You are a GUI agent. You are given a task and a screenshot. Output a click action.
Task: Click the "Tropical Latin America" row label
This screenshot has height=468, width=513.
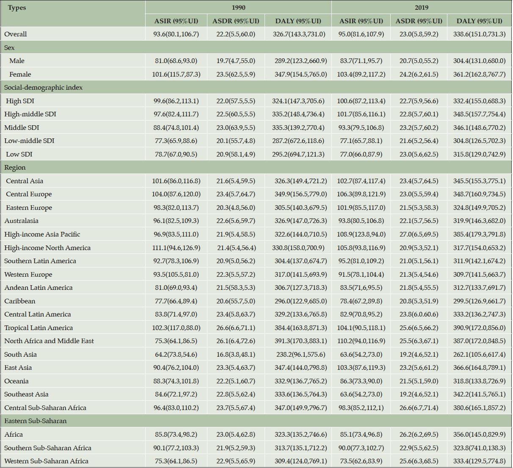(39, 328)
